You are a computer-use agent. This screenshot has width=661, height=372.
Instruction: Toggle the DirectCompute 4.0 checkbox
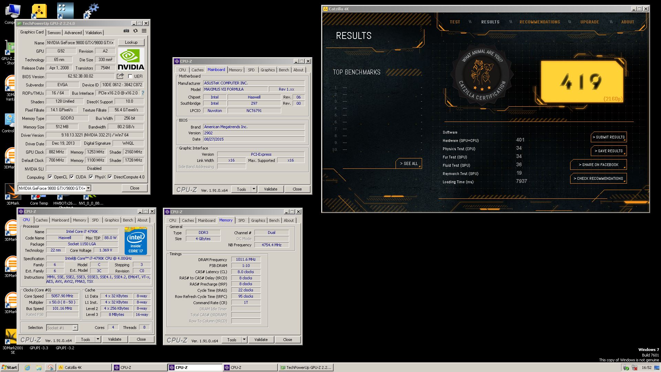pyautogui.click(x=110, y=177)
